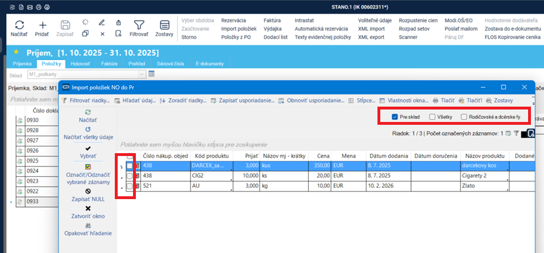544x253 pixels.
Task: Sort by the Cena column header
Action: (320, 155)
